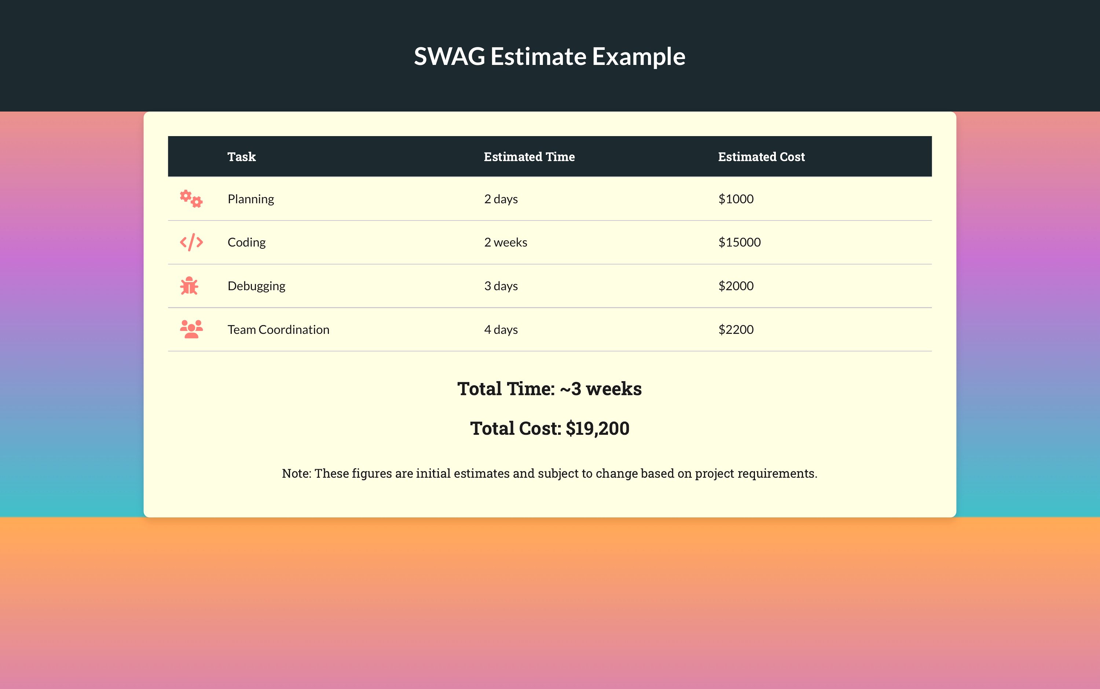Click the 2 weeks time cell
The image size is (1100, 689).
tap(505, 243)
